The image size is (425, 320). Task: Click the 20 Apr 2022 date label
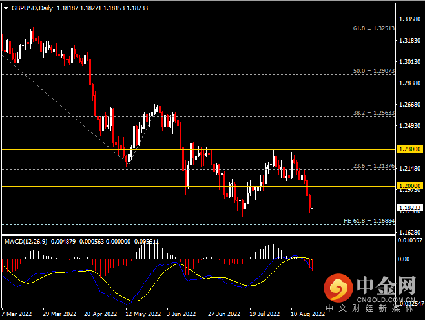pos(101,314)
